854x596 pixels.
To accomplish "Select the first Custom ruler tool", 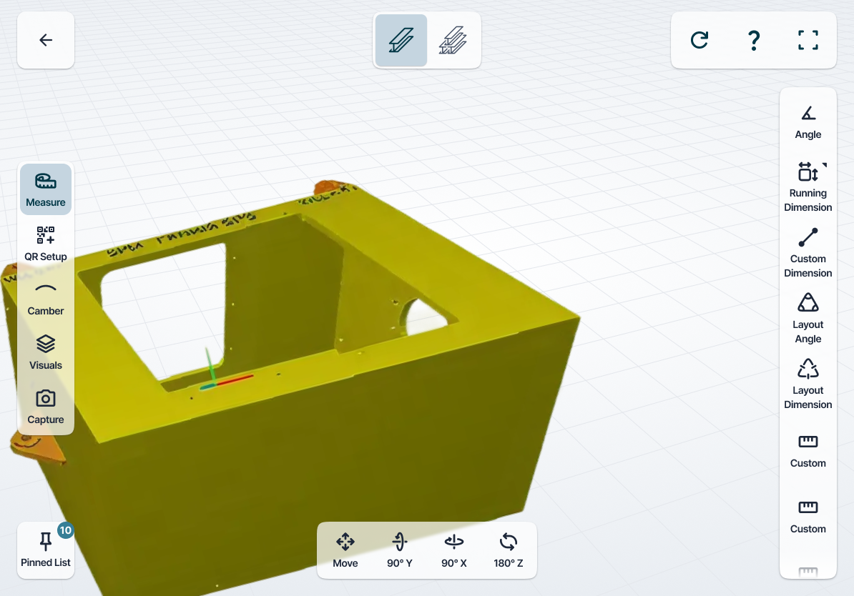I will click(x=808, y=452).
